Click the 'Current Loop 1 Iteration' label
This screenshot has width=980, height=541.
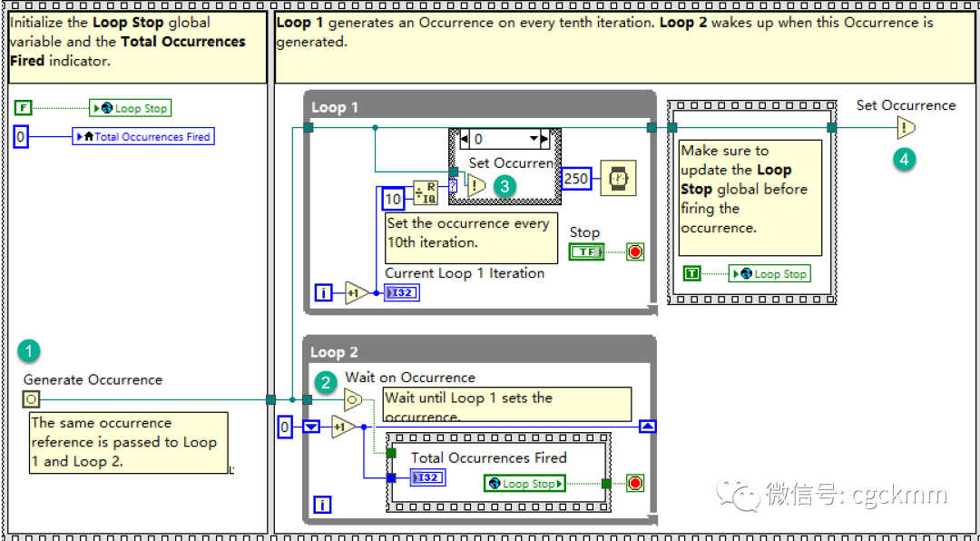(465, 273)
